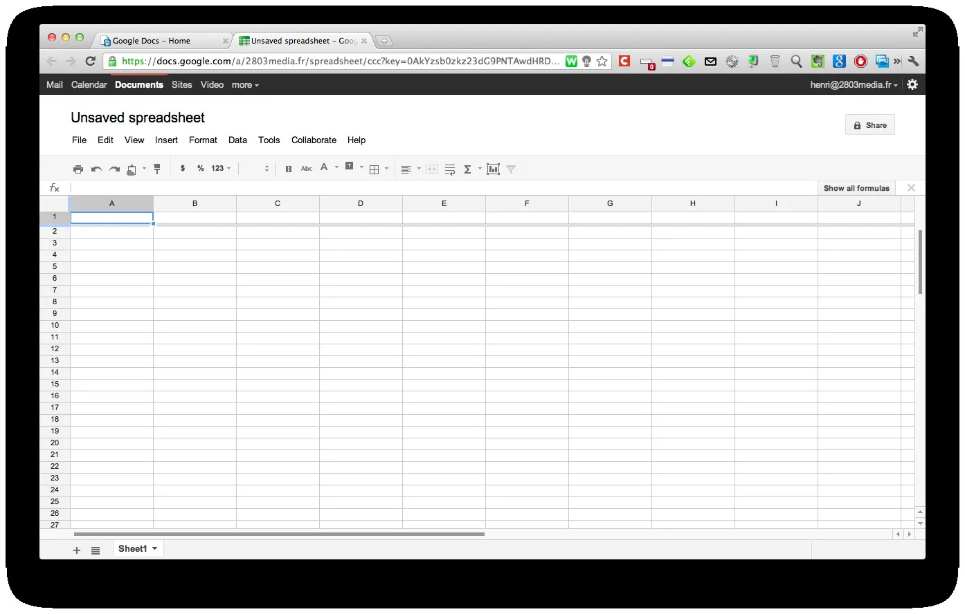Image resolution: width=965 pixels, height=614 pixels.
Task: Open the Format menu
Action: point(203,140)
